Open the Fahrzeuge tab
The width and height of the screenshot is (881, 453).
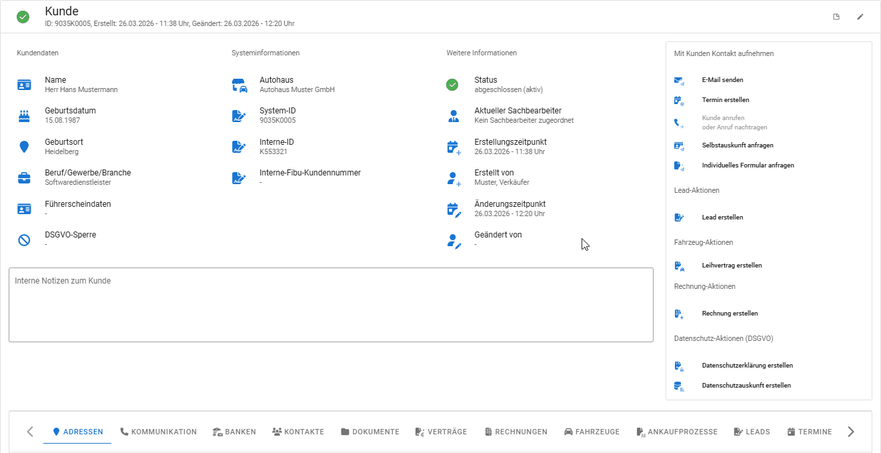[x=592, y=432]
